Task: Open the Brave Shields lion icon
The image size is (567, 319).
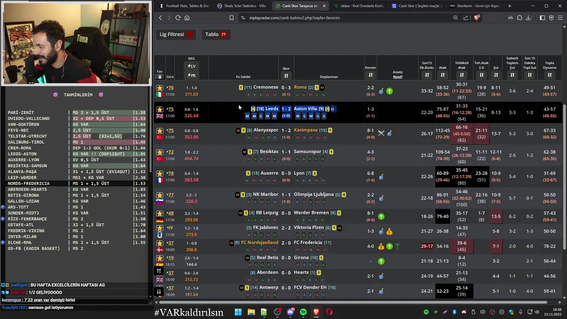Action: [x=477, y=18]
